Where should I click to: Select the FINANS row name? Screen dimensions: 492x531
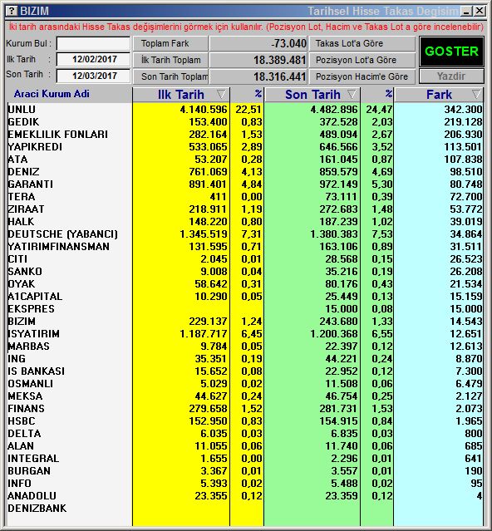26,408
